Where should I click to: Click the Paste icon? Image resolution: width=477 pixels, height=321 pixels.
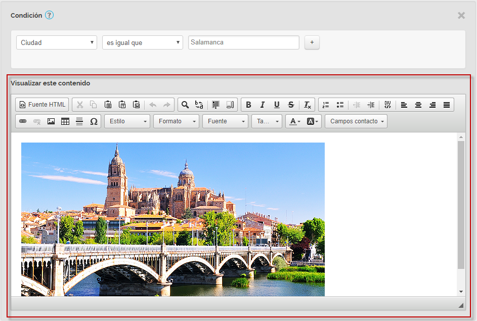[108, 105]
